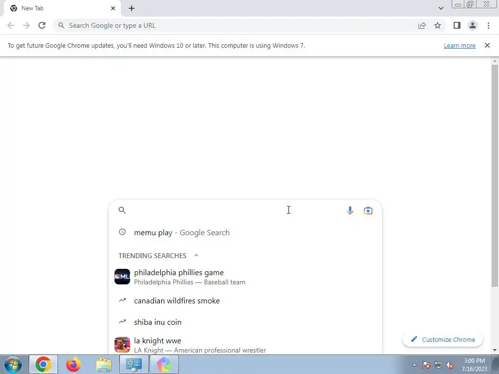Viewport: 499px width, 374px height.
Task: Go forward using the forward arrow
Action: pos(26,25)
